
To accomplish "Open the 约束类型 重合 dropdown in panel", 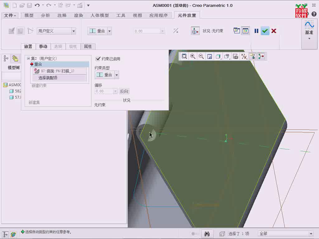I will click(117, 75).
